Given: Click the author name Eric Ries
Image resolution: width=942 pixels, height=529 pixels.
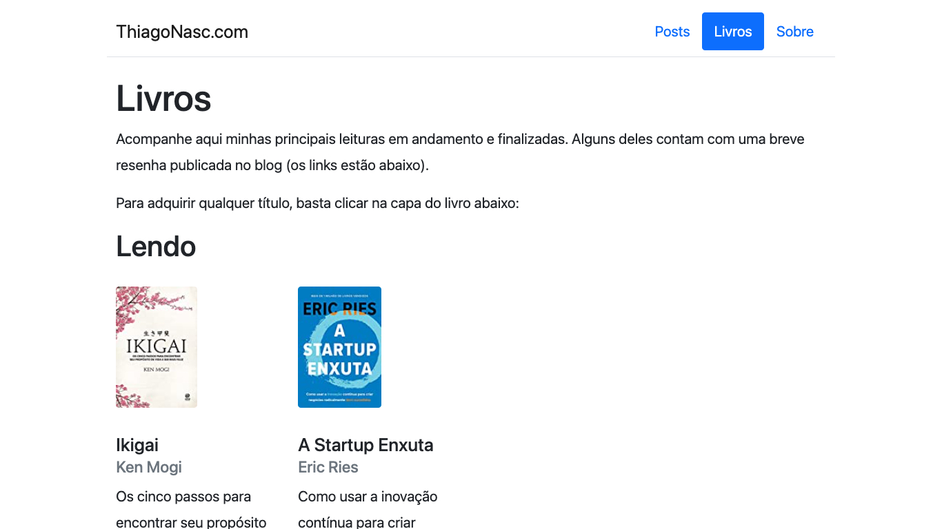Looking at the screenshot, I should point(328,467).
